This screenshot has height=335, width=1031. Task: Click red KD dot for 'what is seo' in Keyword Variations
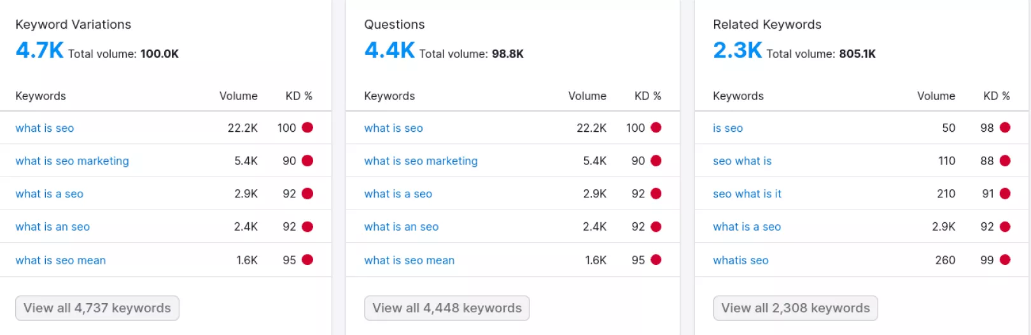pyautogui.click(x=307, y=127)
